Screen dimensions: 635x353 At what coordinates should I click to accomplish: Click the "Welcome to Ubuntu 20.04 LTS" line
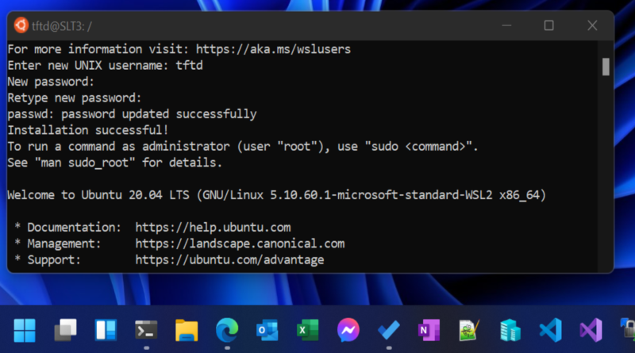click(276, 195)
